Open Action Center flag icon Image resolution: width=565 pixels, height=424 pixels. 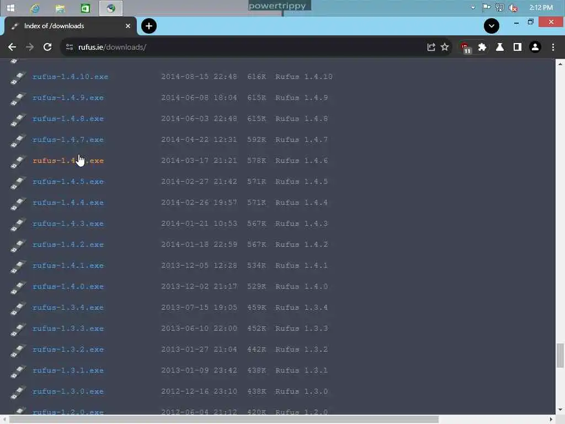[487, 8]
